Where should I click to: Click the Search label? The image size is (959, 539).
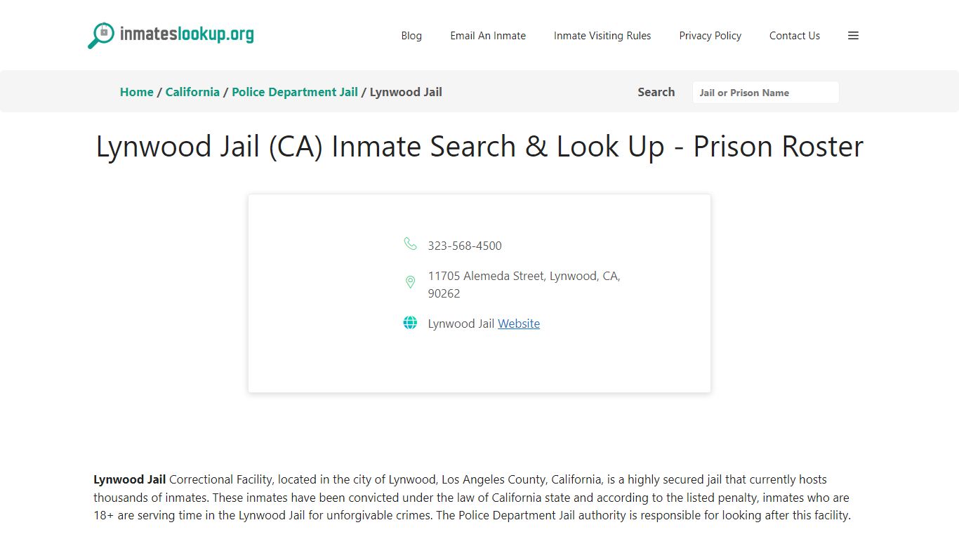click(x=656, y=92)
